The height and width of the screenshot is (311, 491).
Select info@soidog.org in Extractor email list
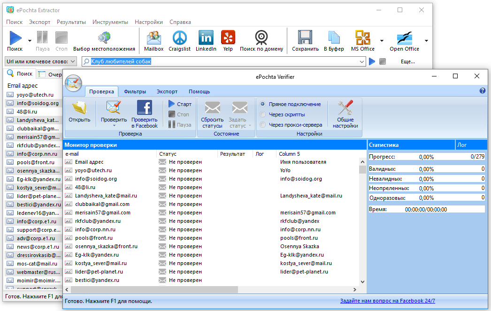click(x=33, y=103)
